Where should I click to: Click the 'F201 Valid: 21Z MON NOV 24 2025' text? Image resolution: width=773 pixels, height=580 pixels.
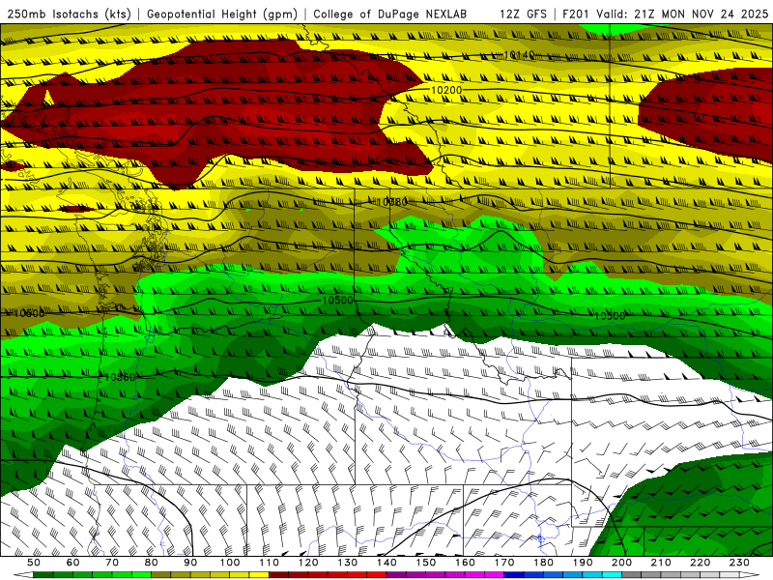pos(665,14)
